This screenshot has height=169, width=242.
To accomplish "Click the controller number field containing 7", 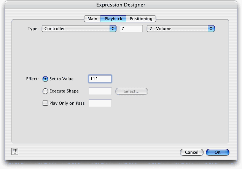I will pos(131,29).
